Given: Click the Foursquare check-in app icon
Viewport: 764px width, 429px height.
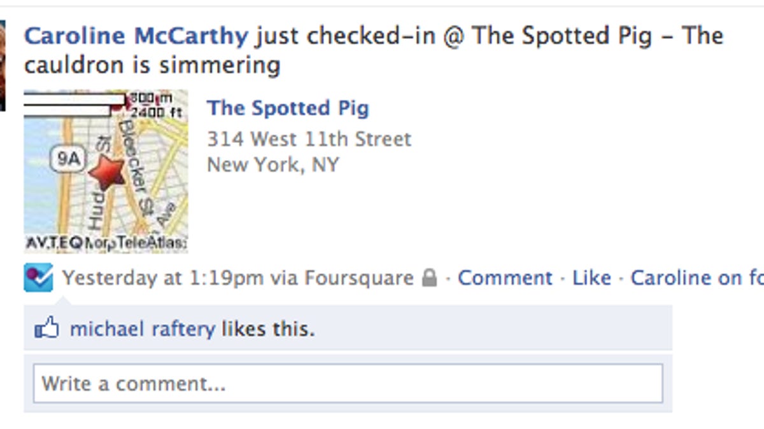Looking at the screenshot, I should point(38,278).
